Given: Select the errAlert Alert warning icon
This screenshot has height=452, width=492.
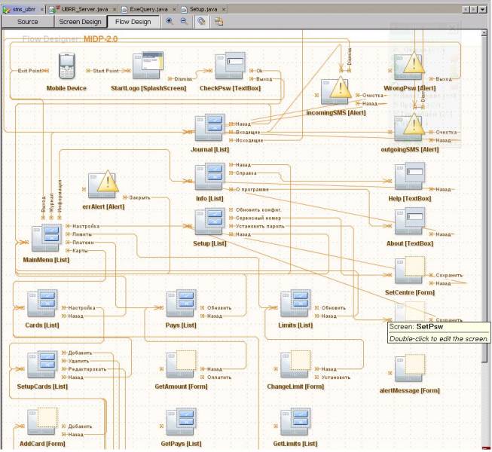Looking at the screenshot, I should (103, 185).
